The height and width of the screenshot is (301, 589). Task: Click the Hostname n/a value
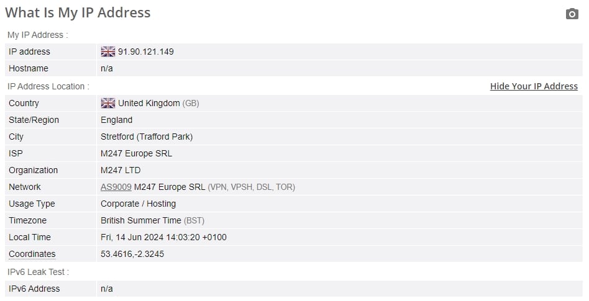click(x=107, y=68)
